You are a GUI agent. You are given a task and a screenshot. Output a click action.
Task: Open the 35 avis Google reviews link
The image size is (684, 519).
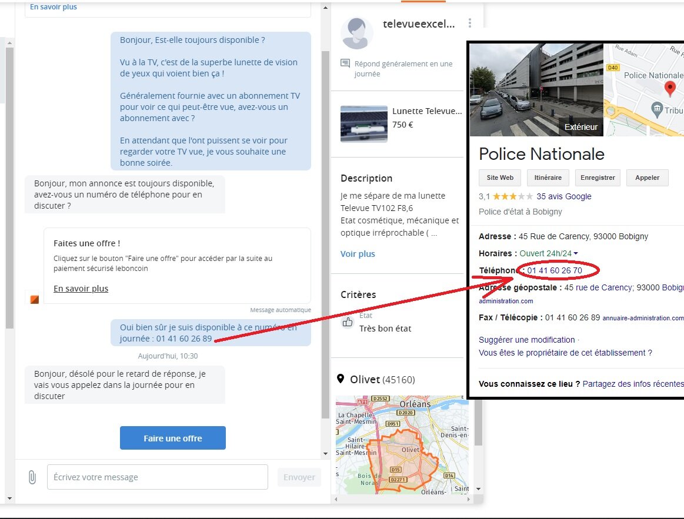pos(564,196)
